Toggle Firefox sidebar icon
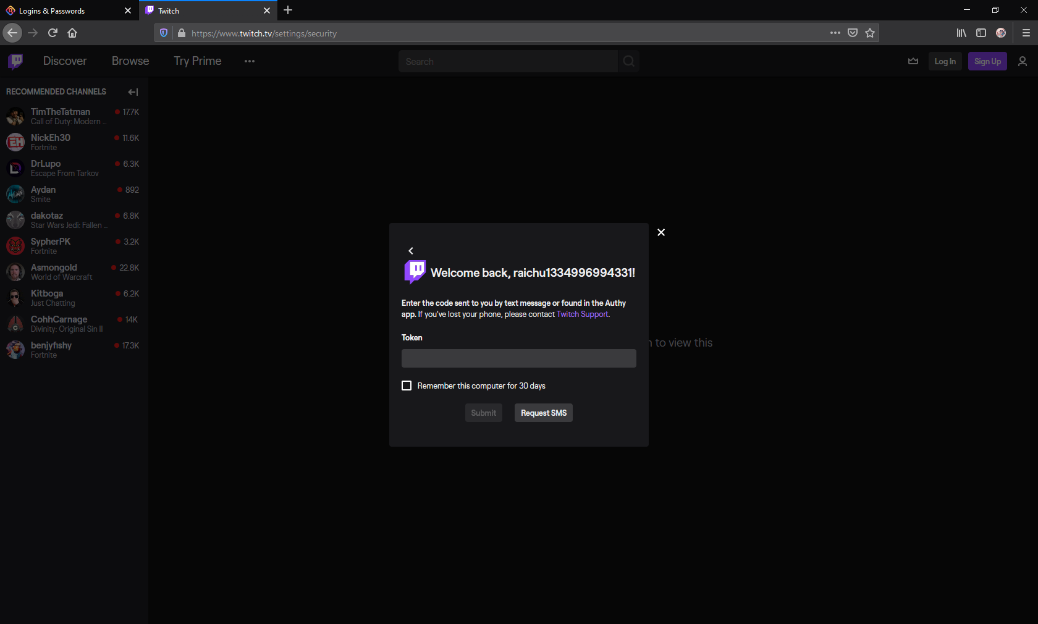 tap(981, 33)
